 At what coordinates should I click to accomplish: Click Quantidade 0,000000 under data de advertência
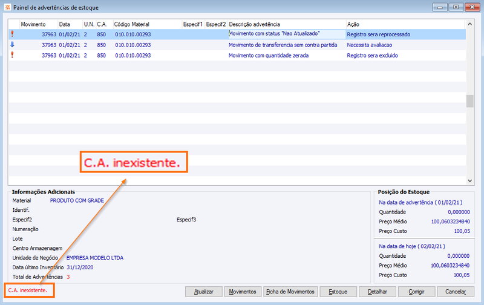[x=459, y=212]
